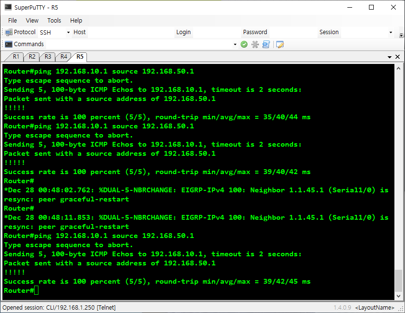Viewport: 405px width, 313px height.
Task: Open the File menu
Action: click(12, 20)
